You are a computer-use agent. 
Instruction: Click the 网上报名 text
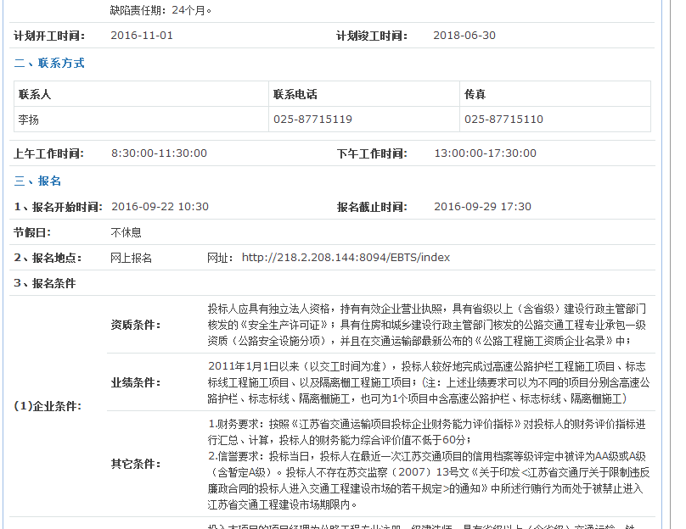tap(132, 258)
